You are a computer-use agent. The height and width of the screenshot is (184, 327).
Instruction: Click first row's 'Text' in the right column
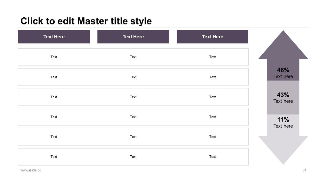[213, 57]
